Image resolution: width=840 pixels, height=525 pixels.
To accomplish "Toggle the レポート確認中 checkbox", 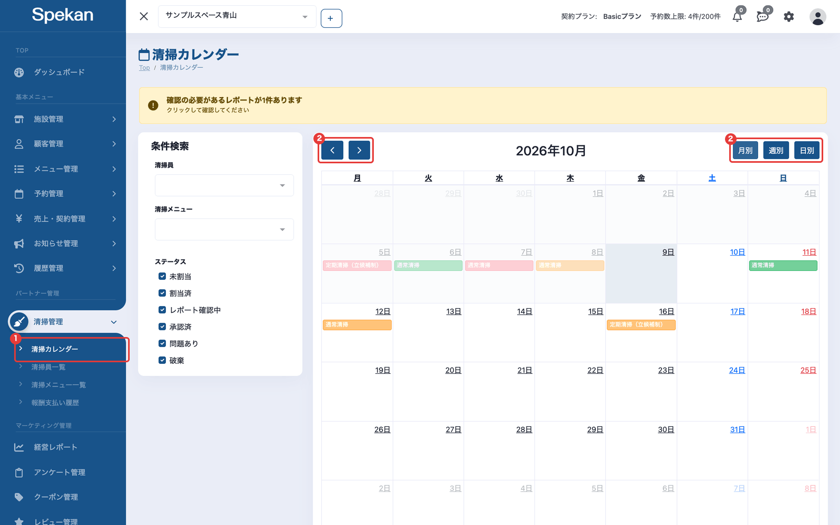I will (162, 310).
